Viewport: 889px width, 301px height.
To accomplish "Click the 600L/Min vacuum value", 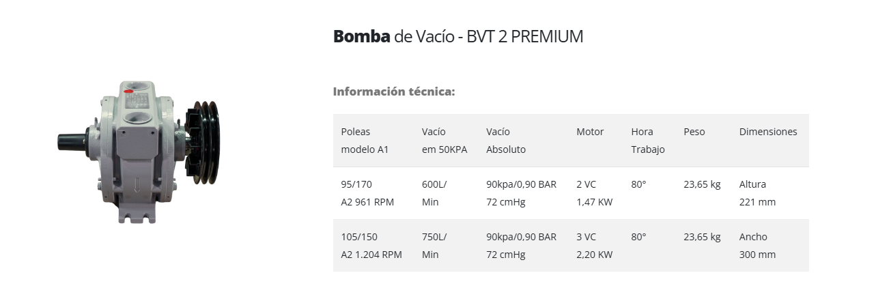I will (434, 193).
